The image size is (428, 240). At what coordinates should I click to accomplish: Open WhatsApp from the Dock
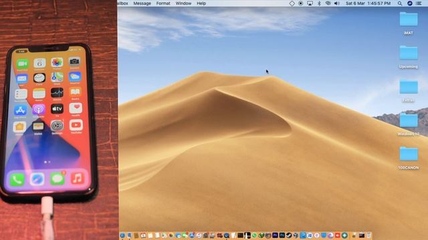(x=254, y=235)
